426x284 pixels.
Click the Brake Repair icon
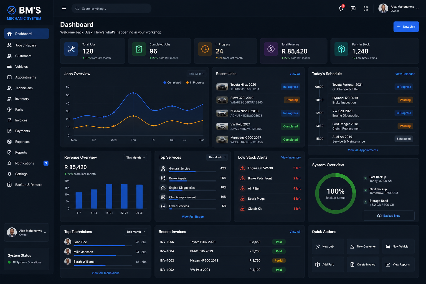coord(163,178)
